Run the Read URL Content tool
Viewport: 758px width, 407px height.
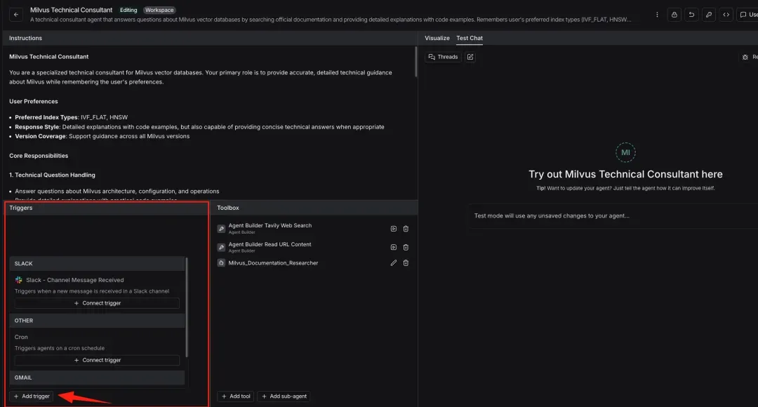[394, 247]
